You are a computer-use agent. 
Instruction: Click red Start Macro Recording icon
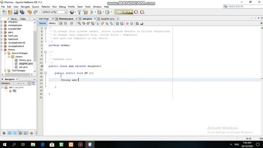coord(127,23)
